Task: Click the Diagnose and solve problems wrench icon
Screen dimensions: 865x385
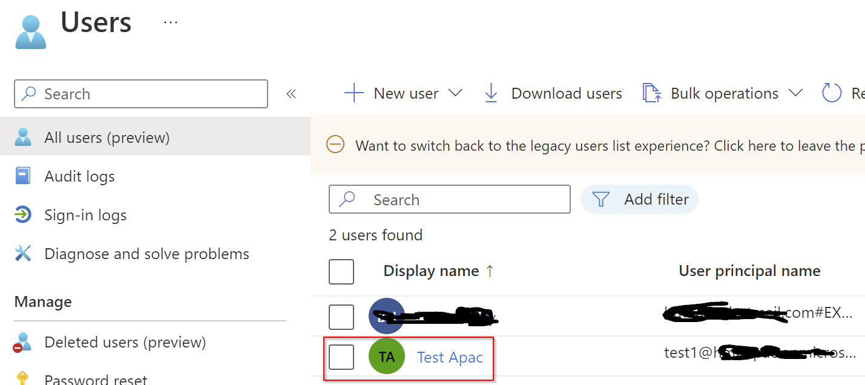Action: (x=23, y=253)
